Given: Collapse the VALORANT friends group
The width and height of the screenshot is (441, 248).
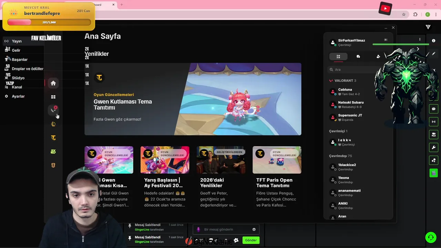Looking at the screenshot, I should coord(343,81).
